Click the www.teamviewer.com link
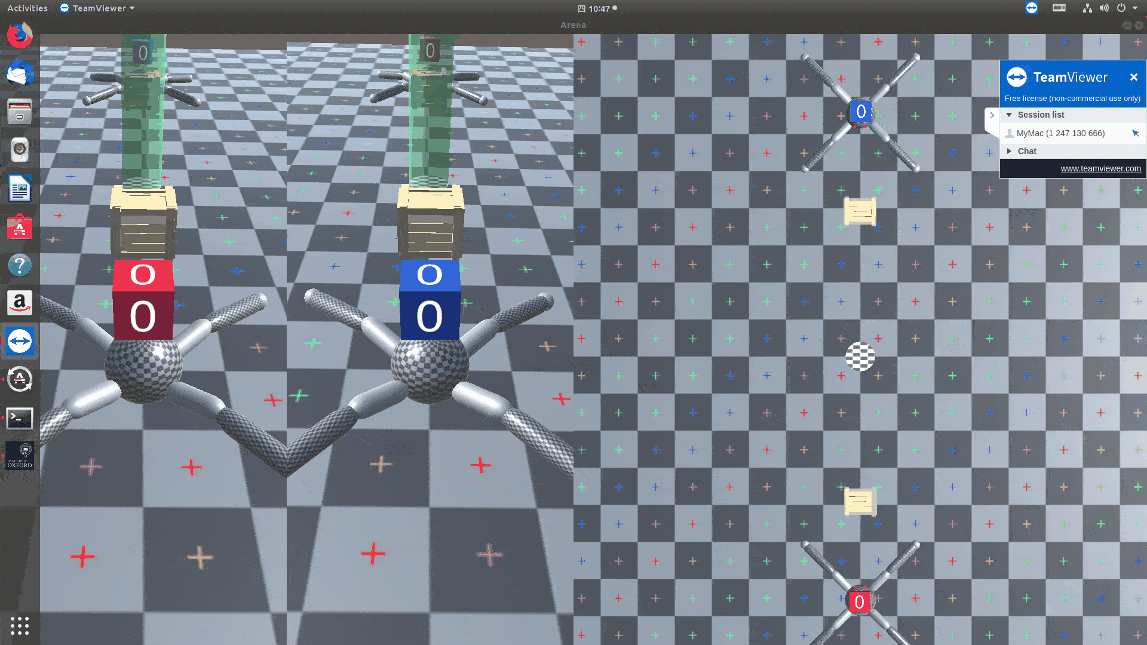This screenshot has width=1147, height=645. coord(1100,168)
